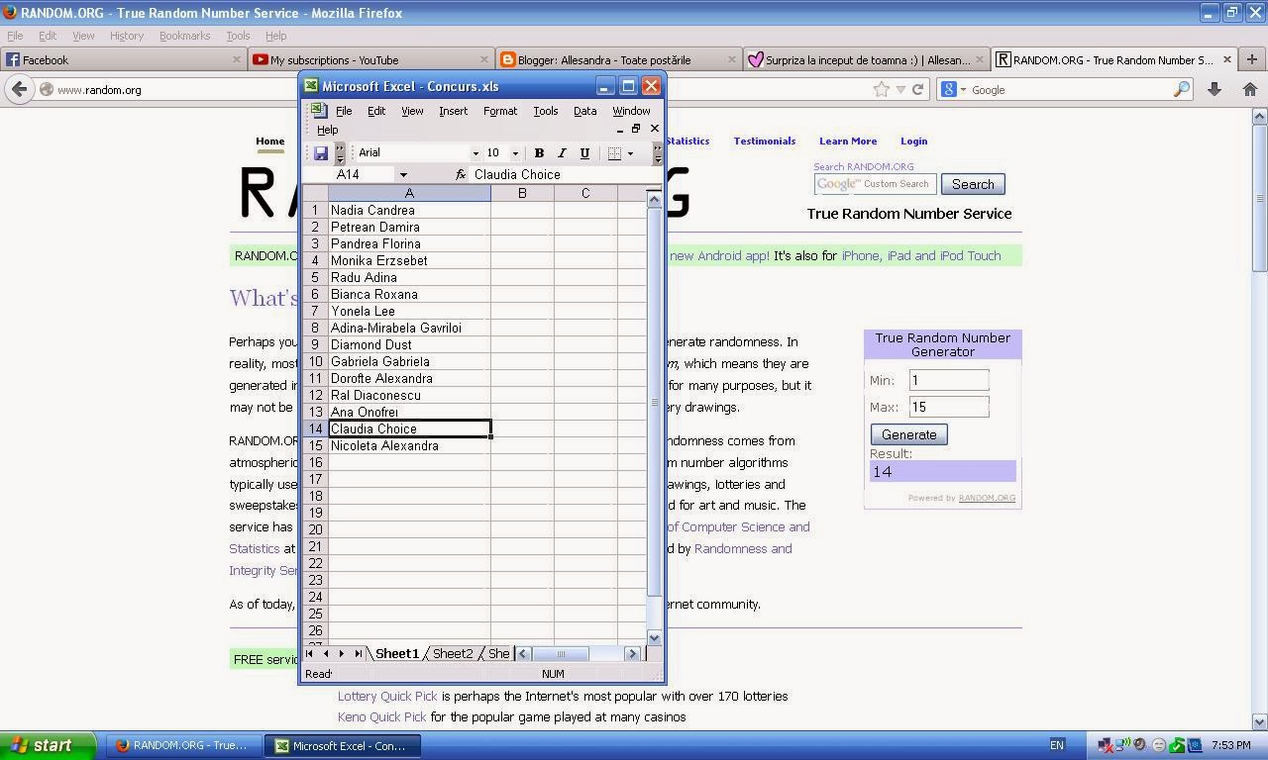
Task: Click the disconnected network tray icon
Action: tap(1107, 745)
